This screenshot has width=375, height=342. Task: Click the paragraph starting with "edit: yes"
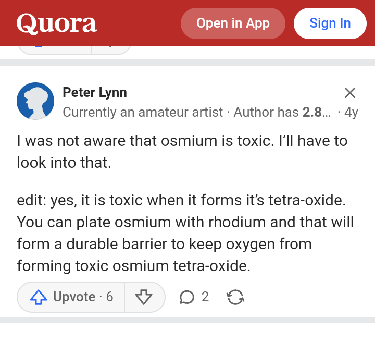coord(185,233)
